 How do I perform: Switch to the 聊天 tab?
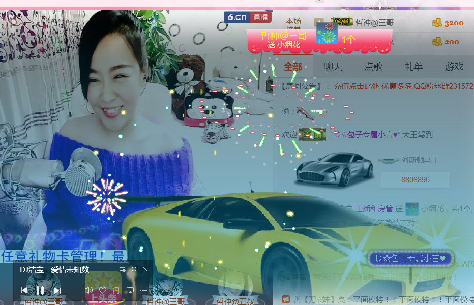(333, 67)
